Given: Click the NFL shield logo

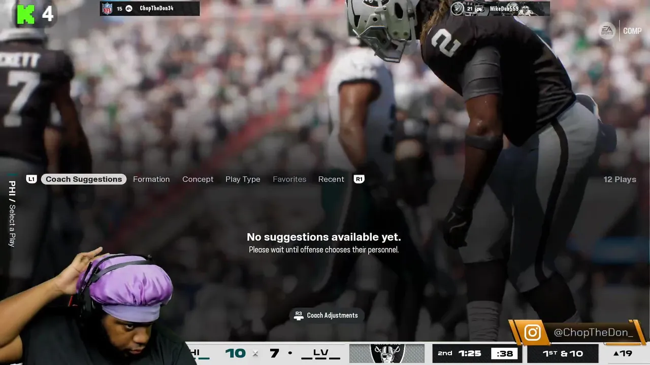Looking at the screenshot, I should pos(107,8).
